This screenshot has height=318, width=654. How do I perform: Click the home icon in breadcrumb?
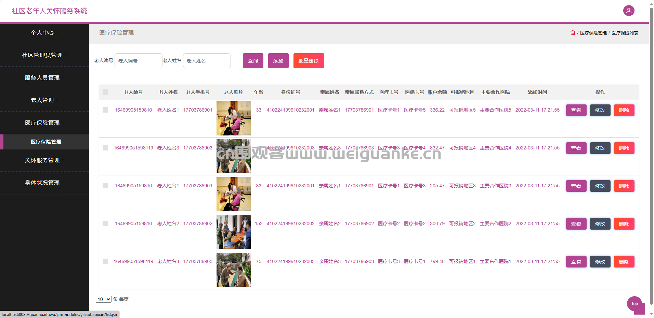click(573, 33)
